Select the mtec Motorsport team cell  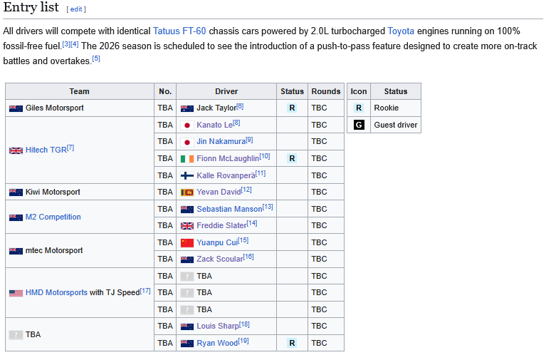click(x=80, y=250)
